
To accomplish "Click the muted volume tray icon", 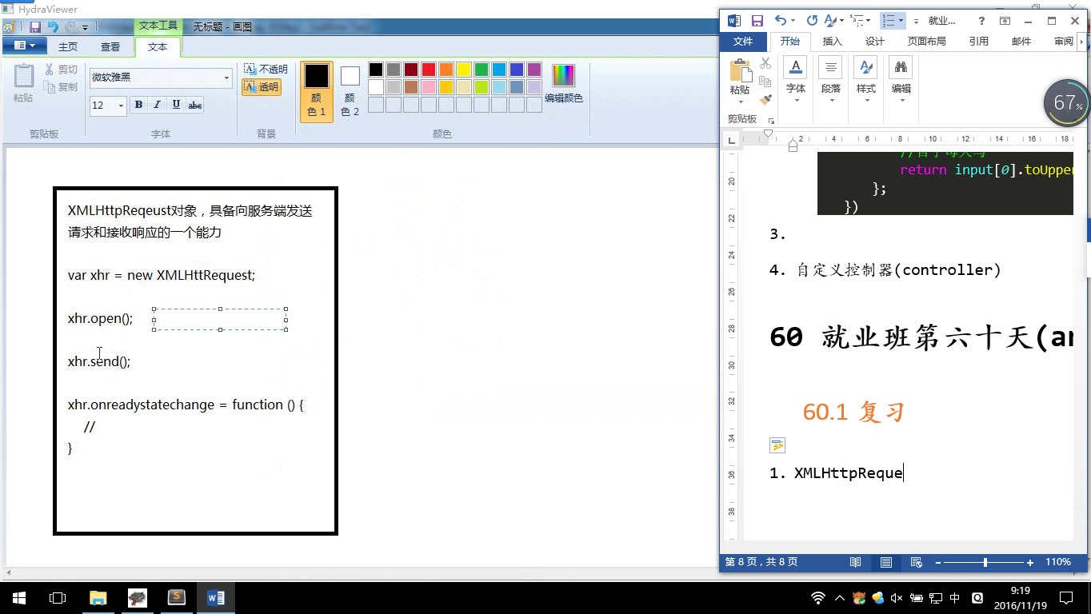I will pos(897,598).
